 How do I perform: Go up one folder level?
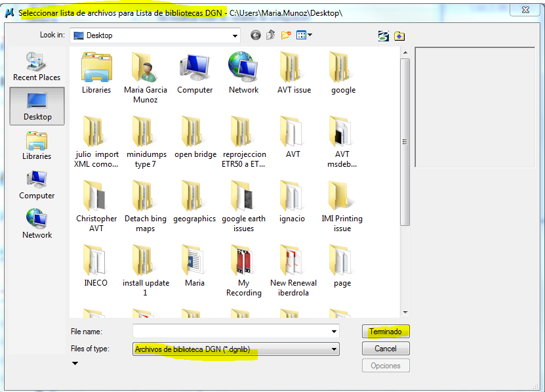(x=270, y=35)
